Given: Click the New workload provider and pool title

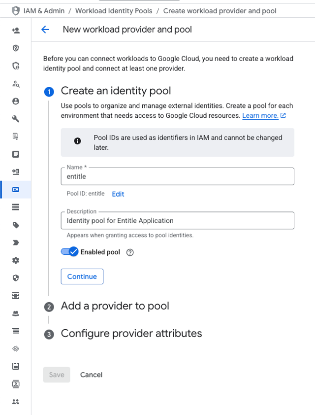Looking at the screenshot, I should pyautogui.click(x=127, y=30).
